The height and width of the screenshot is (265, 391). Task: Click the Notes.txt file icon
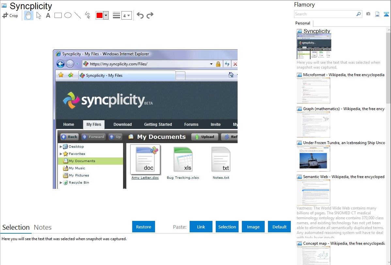[x=221, y=159]
